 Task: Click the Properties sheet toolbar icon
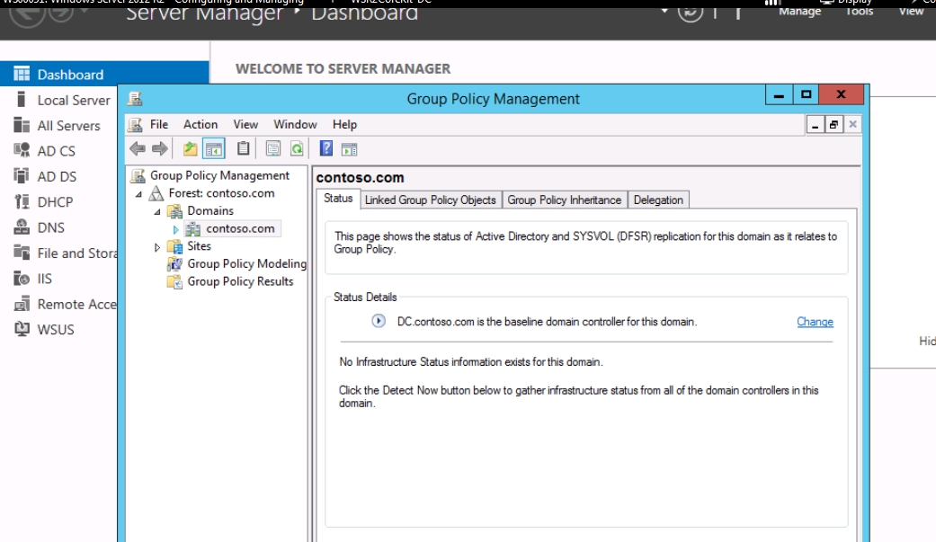click(x=273, y=149)
